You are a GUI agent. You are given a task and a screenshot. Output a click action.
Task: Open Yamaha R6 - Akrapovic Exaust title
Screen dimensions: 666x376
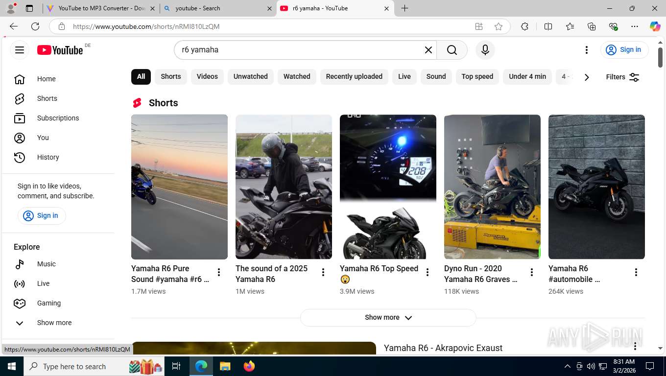tap(443, 348)
